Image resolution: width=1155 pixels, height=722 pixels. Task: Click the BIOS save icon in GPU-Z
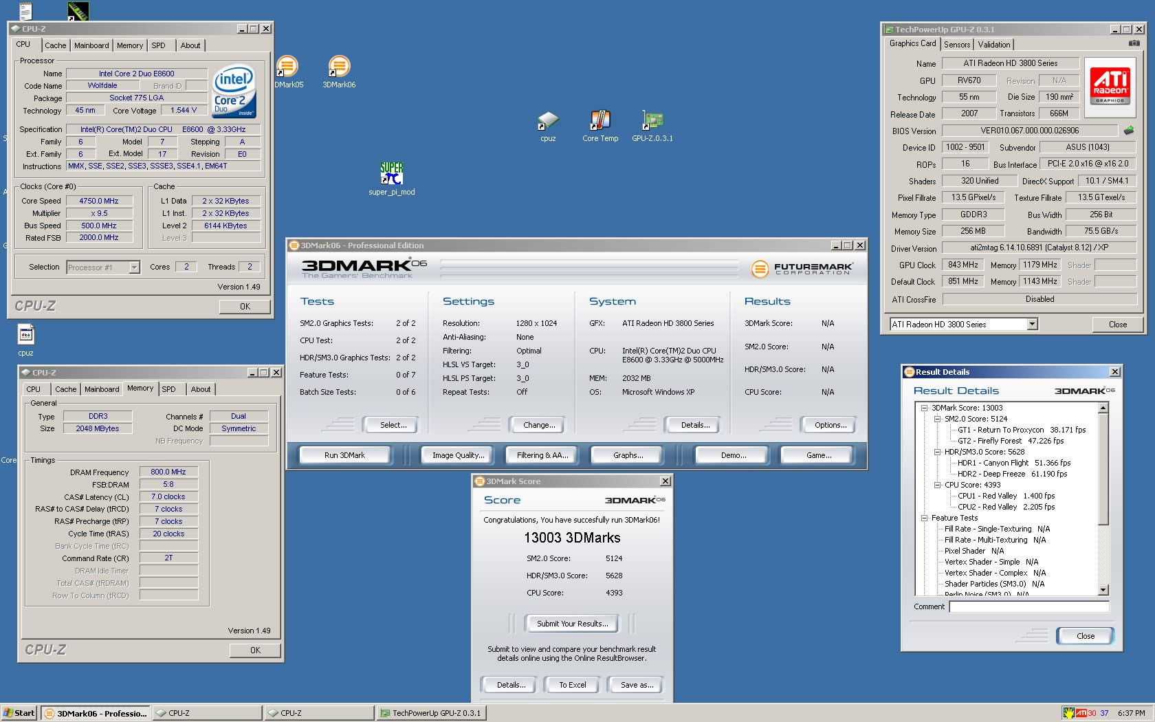tap(1128, 130)
